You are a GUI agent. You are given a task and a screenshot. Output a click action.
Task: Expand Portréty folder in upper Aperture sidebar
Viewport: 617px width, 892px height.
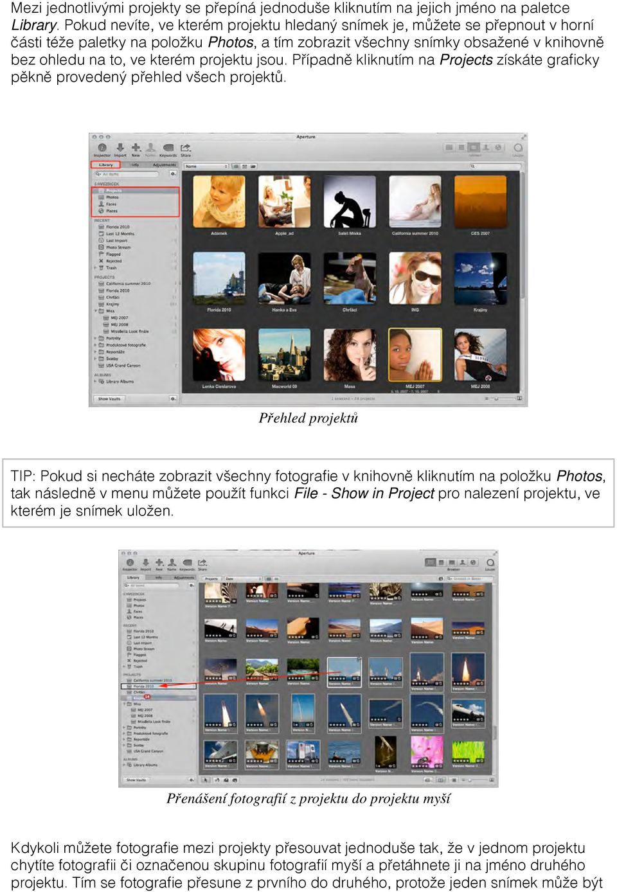pos(96,338)
